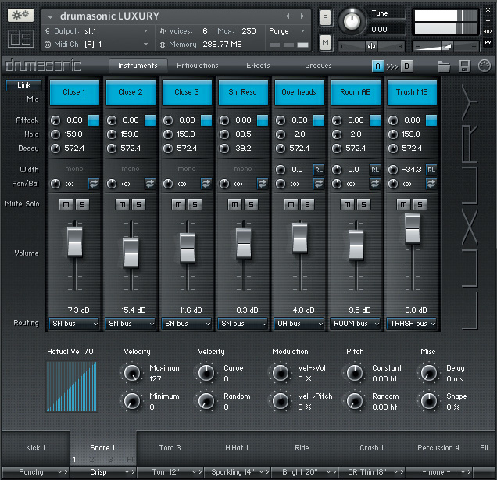Open the Close 1 SN bus routing dropdown
Image resolution: width=497 pixels, height=480 pixels.
coord(74,324)
